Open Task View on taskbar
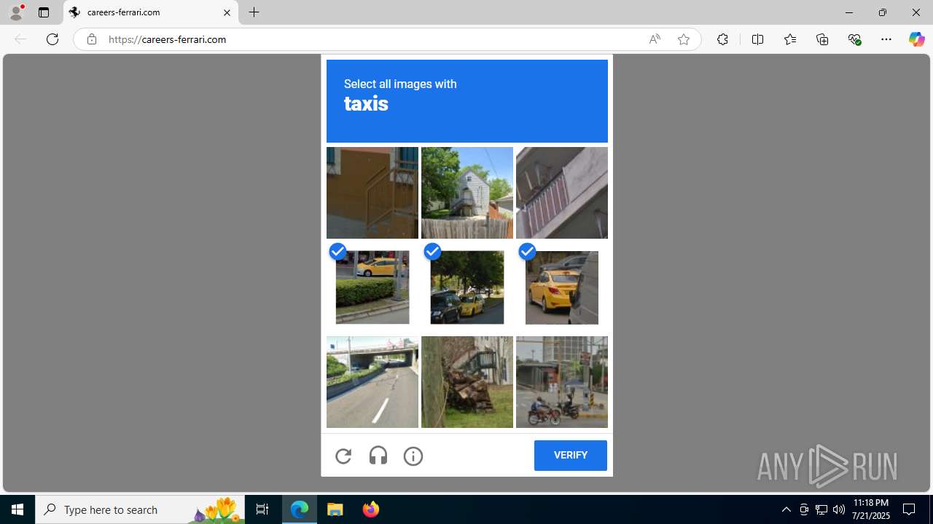This screenshot has width=933, height=524. point(262,509)
